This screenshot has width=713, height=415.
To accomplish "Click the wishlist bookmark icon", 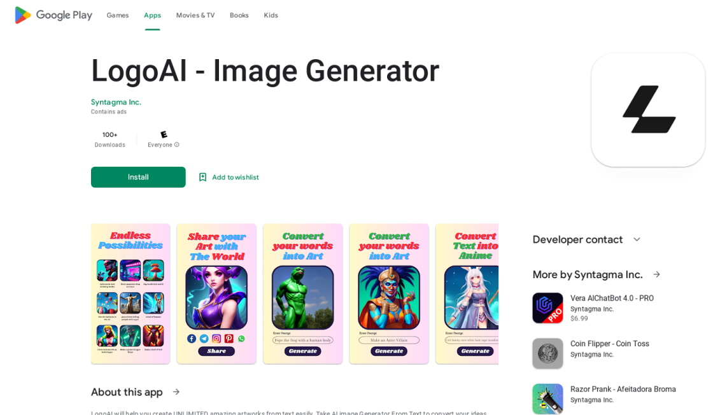I will (x=203, y=178).
